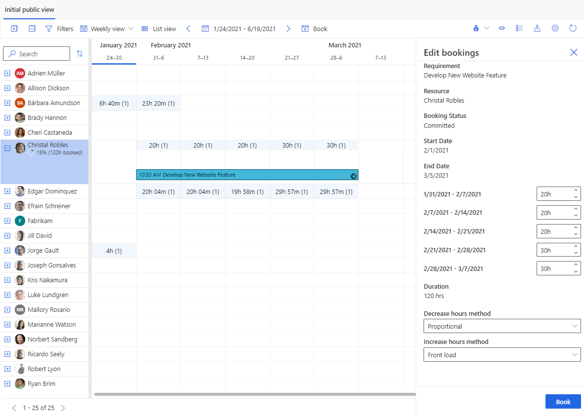The image size is (584, 416).
Task: Click the expand all rows icon
Action: [14, 29]
